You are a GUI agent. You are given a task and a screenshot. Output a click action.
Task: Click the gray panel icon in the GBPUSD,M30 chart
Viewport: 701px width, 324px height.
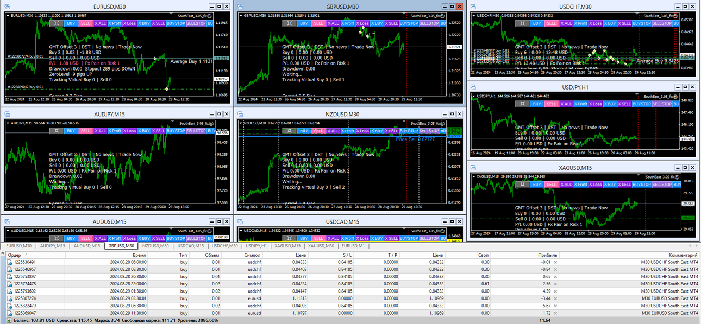pos(290,23)
